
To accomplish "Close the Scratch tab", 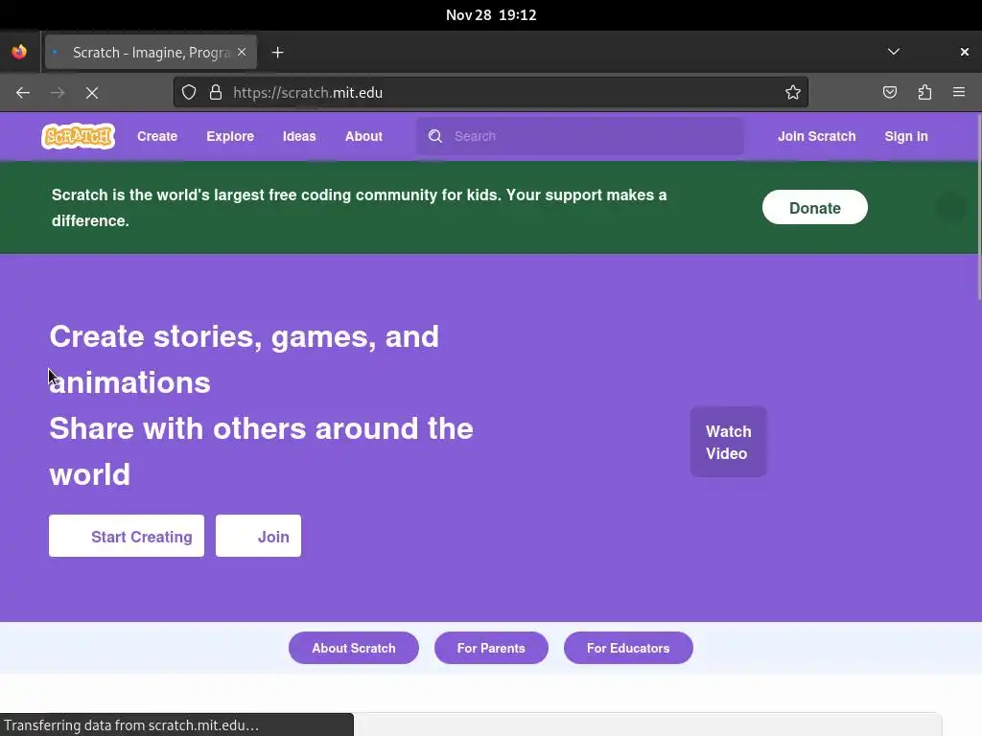I will (x=242, y=52).
